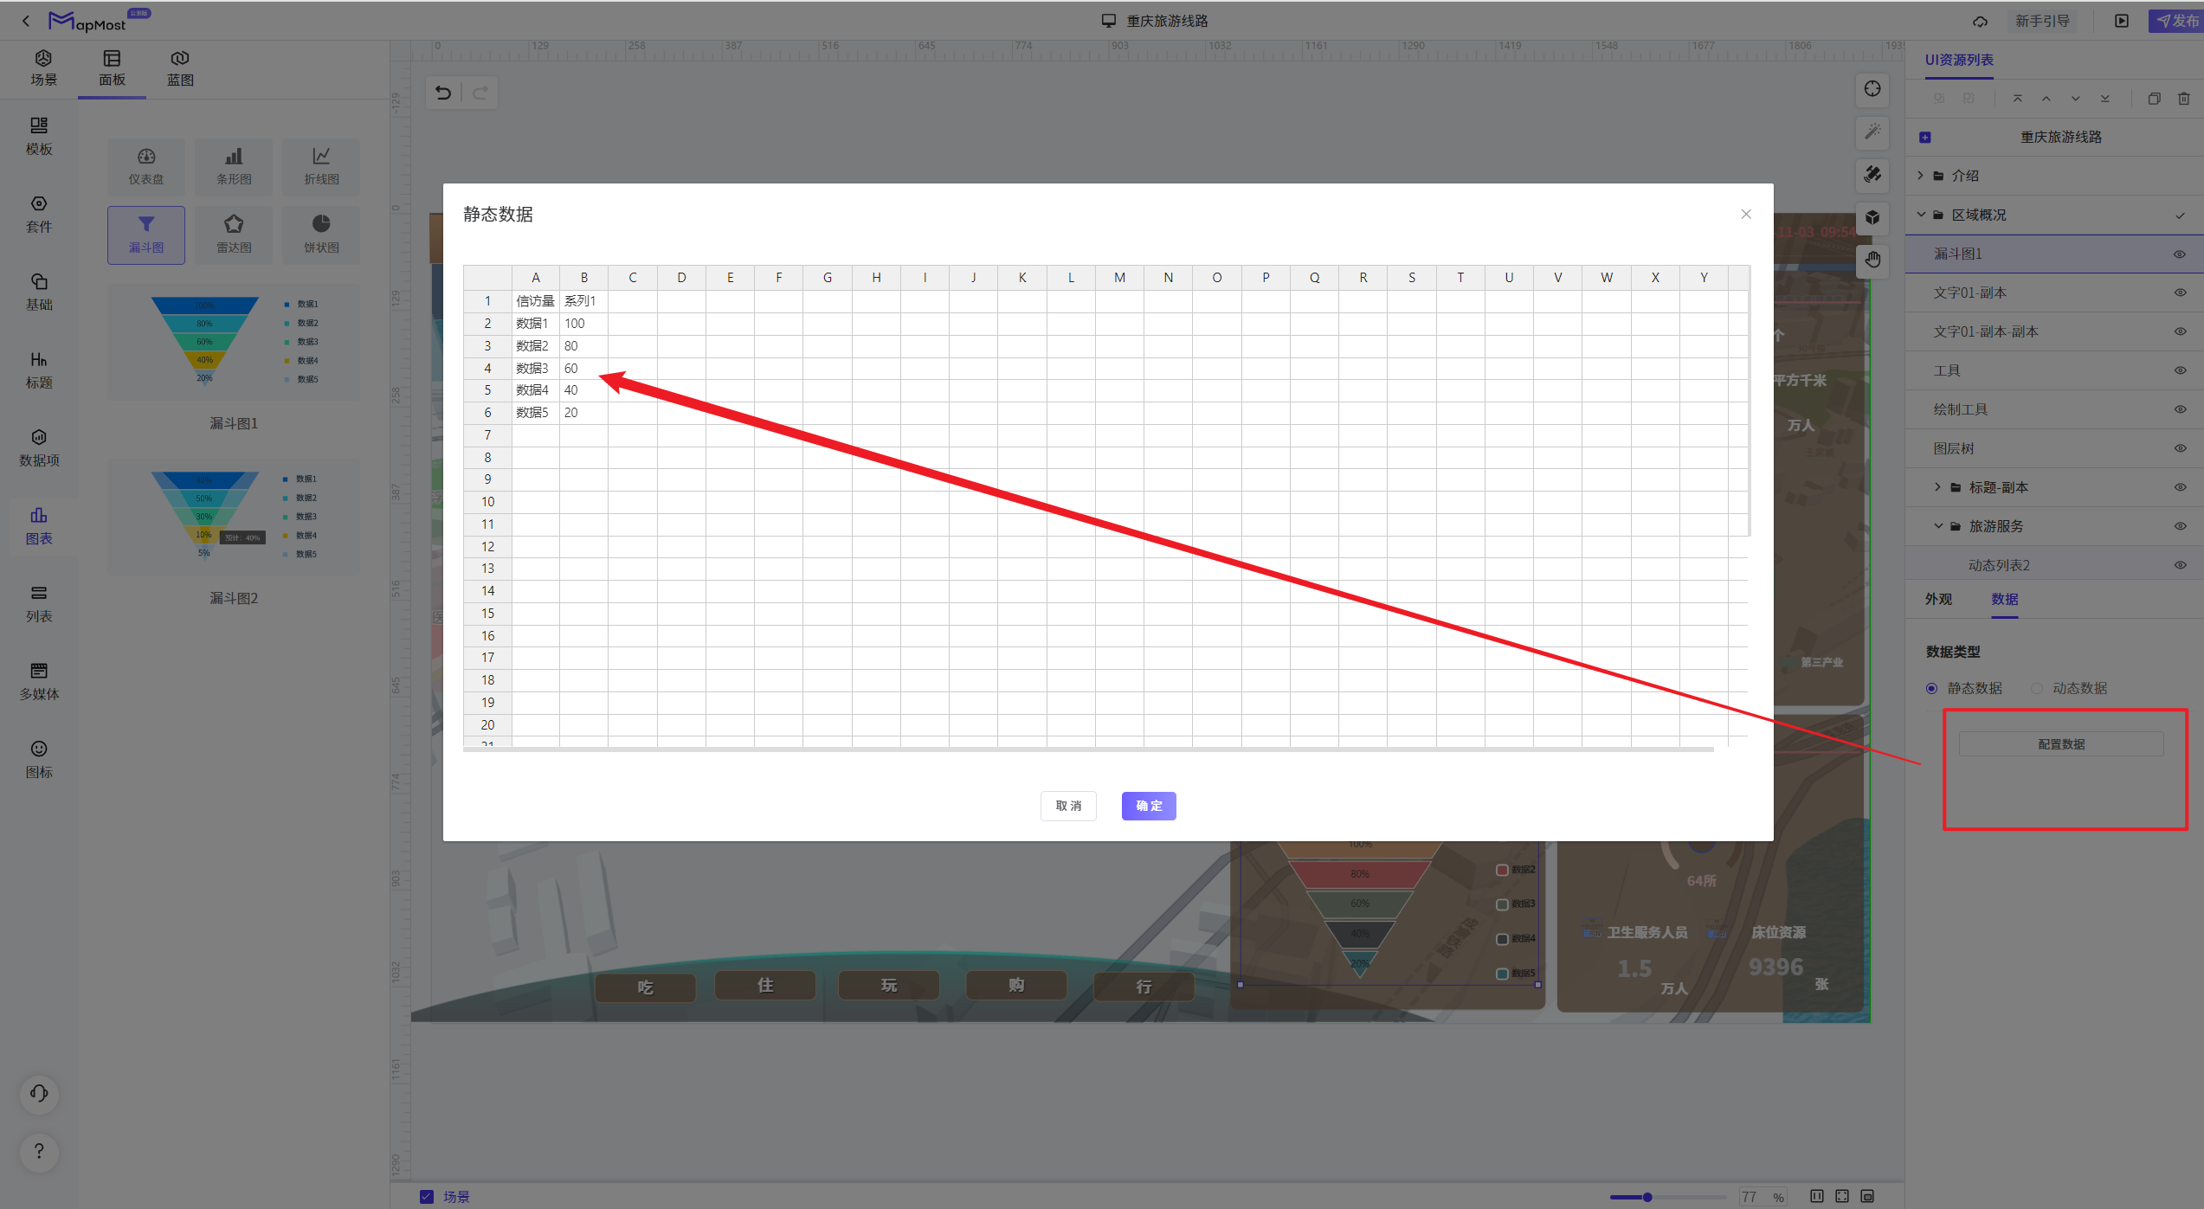
Task: Expand the 介绍 folder
Action: tap(1921, 176)
